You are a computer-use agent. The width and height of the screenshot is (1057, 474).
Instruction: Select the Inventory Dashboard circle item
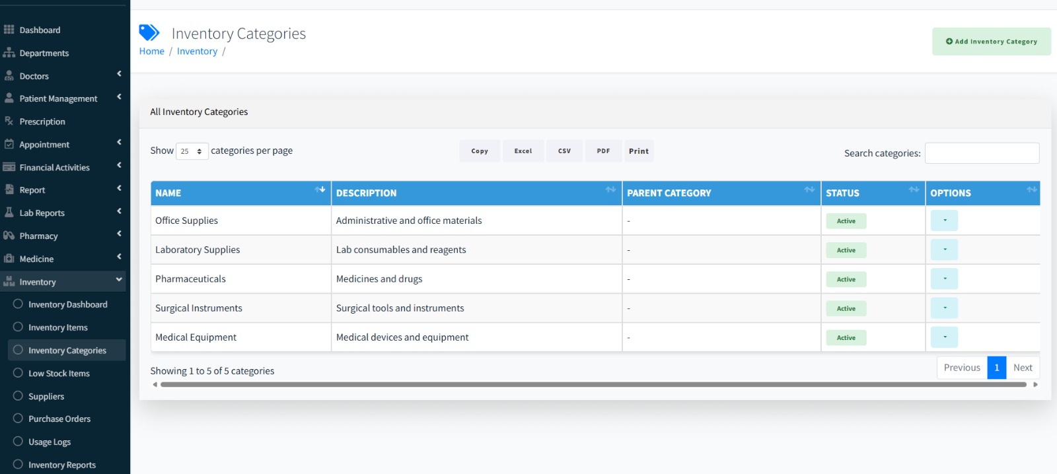tap(67, 304)
